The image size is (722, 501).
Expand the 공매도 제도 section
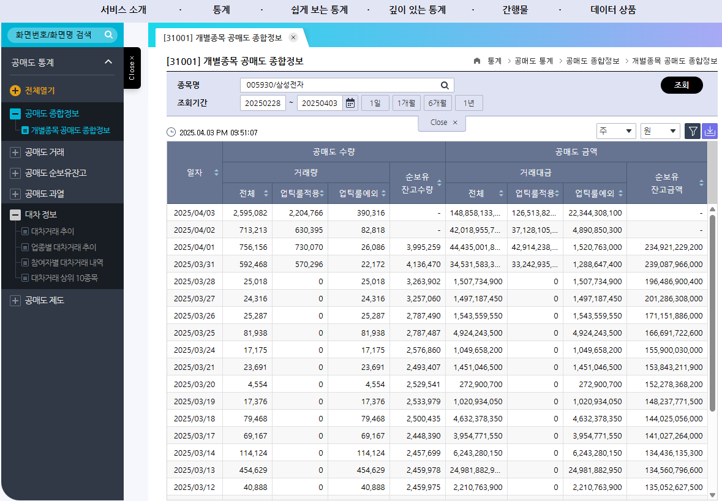(15, 301)
